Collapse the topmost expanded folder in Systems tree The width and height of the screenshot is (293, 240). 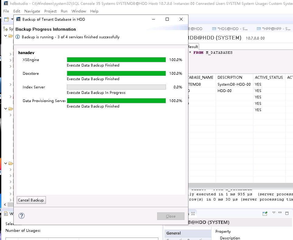click(5, 36)
